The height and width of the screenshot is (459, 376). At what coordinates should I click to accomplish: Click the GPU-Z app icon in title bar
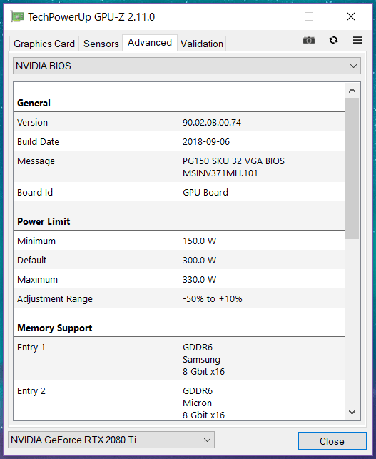point(17,16)
